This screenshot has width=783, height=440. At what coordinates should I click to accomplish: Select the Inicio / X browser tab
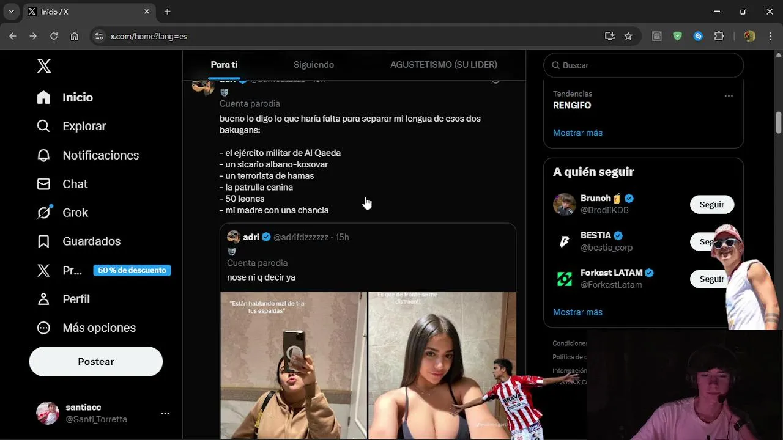89,12
